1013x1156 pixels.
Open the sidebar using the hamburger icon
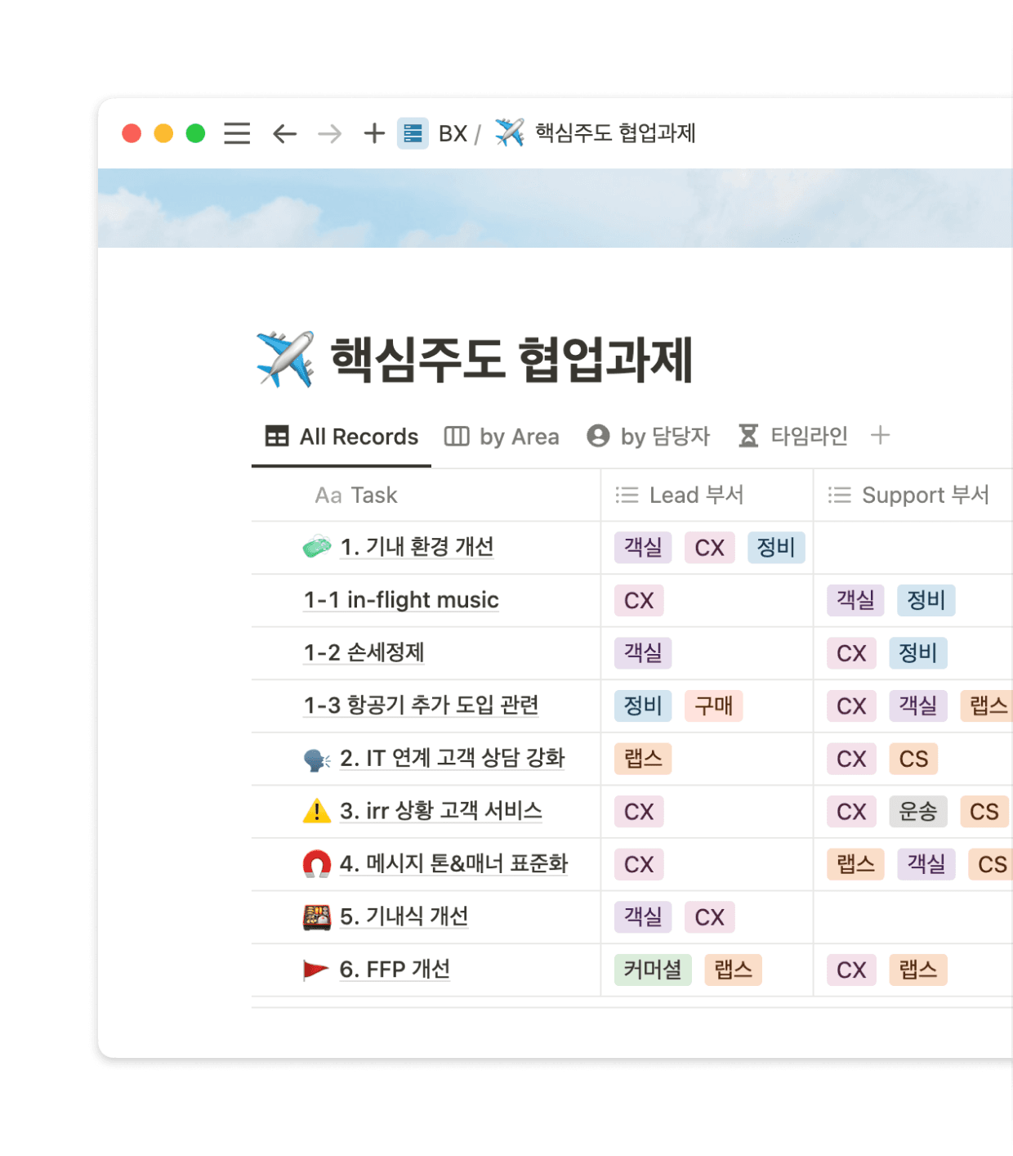point(236,133)
